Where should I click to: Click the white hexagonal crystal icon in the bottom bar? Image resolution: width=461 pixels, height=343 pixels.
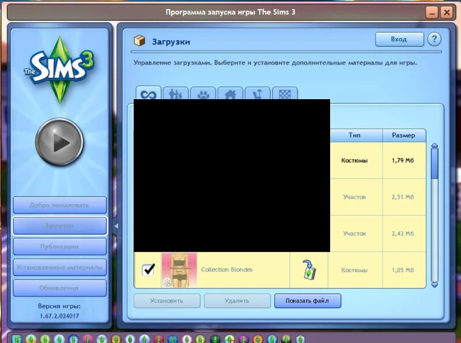click(300, 339)
